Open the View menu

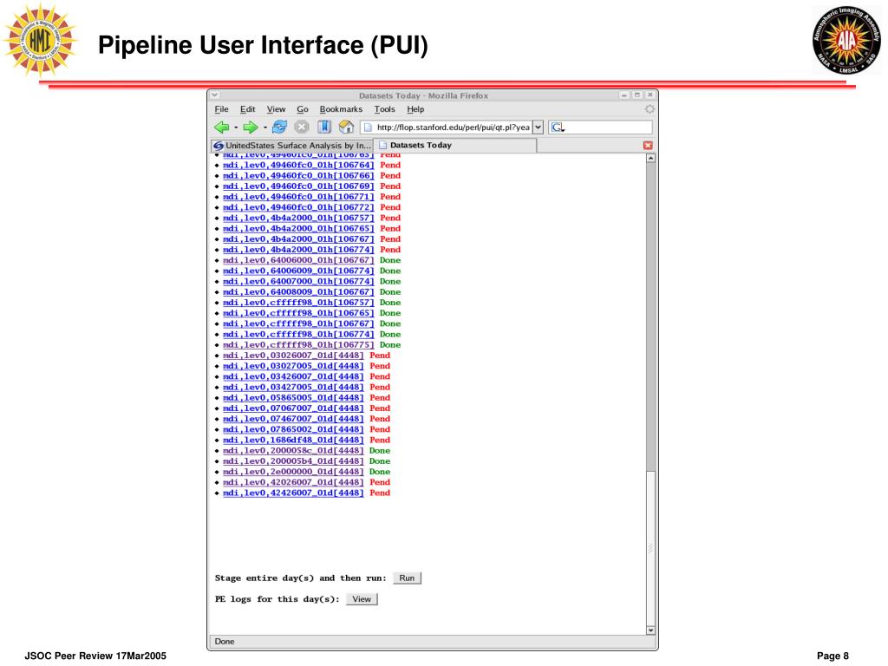click(276, 109)
